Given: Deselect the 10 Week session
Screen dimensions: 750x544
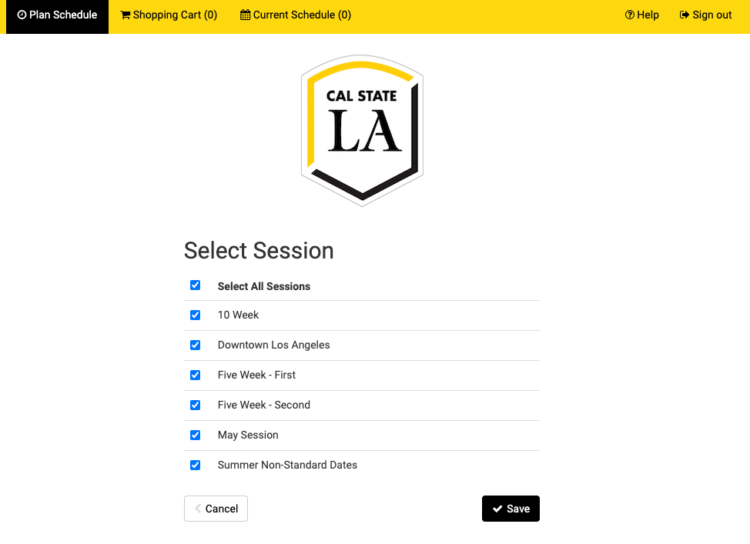Looking at the screenshot, I should click(x=195, y=315).
